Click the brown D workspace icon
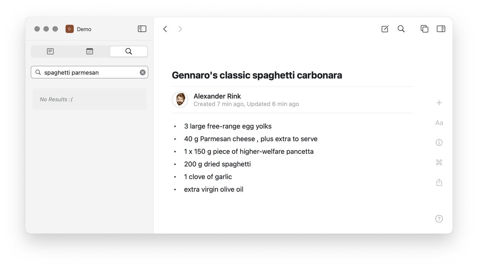This screenshot has height=267, width=478. coord(70,29)
